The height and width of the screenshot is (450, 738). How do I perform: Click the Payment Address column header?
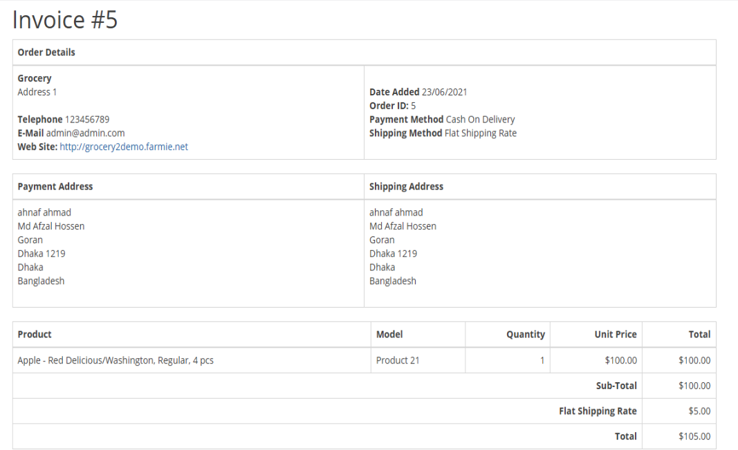coord(55,187)
